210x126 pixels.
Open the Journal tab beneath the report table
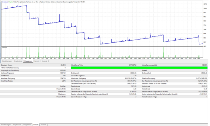tap(43, 125)
